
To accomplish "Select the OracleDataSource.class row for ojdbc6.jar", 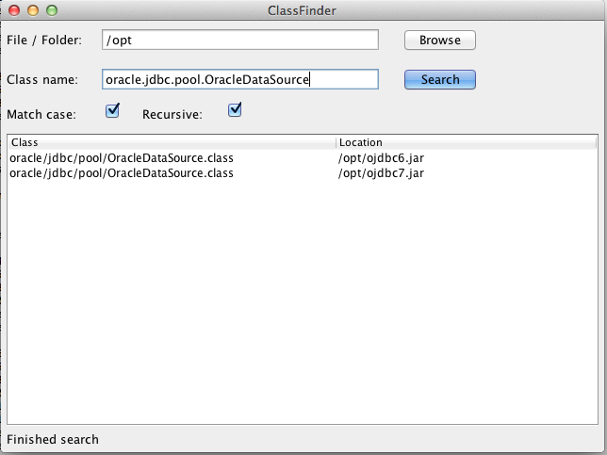I will 303,158.
